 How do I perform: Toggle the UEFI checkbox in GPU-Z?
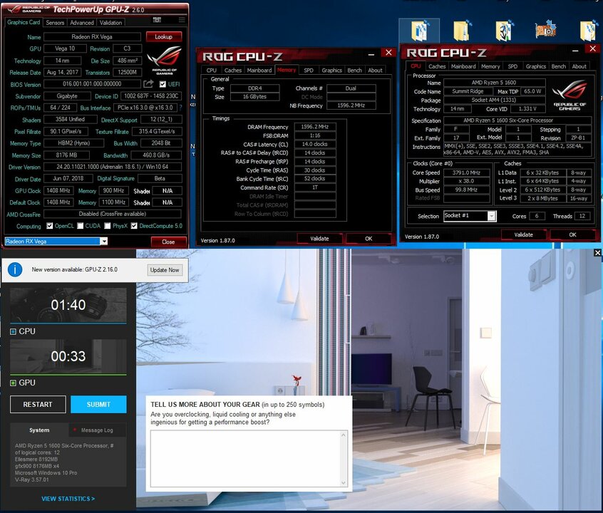point(163,84)
